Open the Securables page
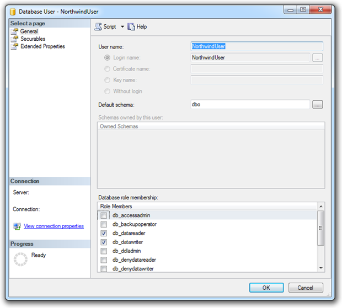This screenshot has width=342, height=308. tap(33, 39)
